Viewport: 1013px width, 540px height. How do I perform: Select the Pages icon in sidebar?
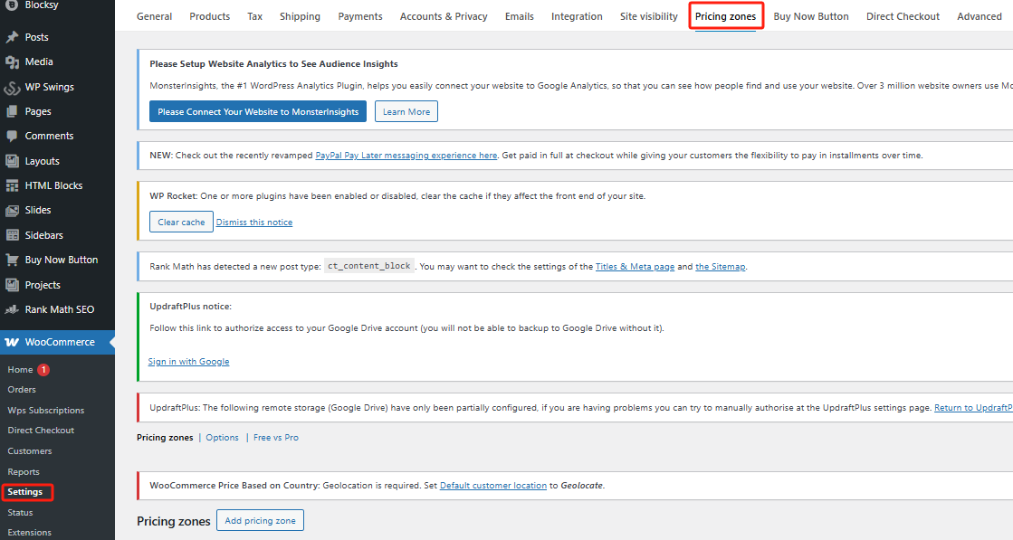pyautogui.click(x=12, y=112)
